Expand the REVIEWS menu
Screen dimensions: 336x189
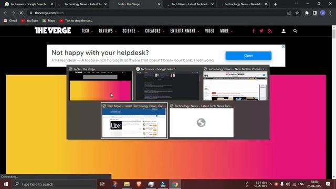(108, 31)
